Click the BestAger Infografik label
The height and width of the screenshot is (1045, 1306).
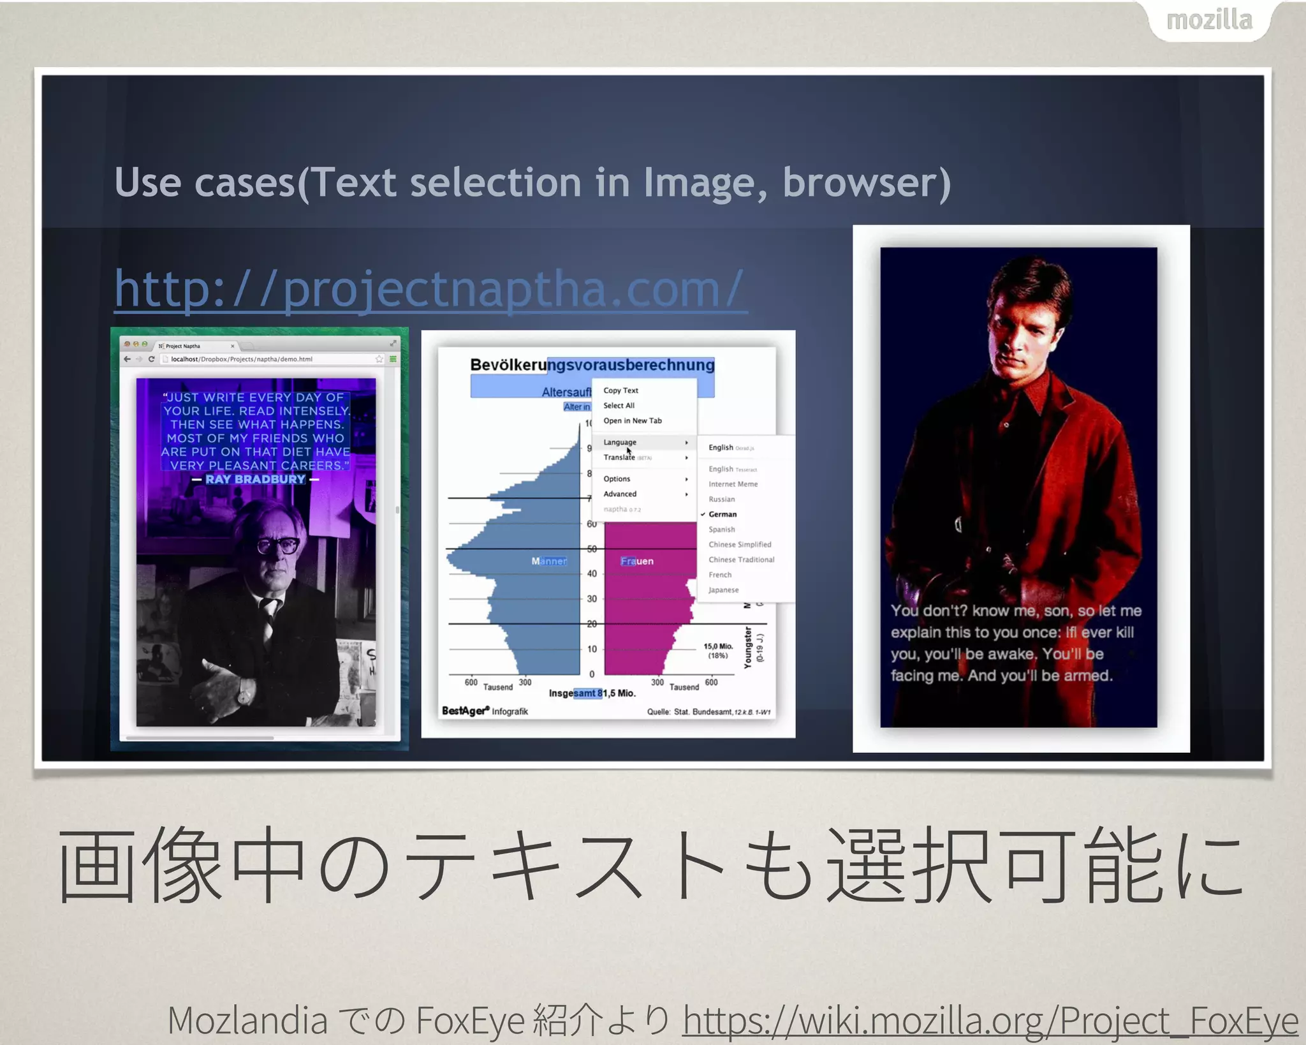click(x=485, y=711)
